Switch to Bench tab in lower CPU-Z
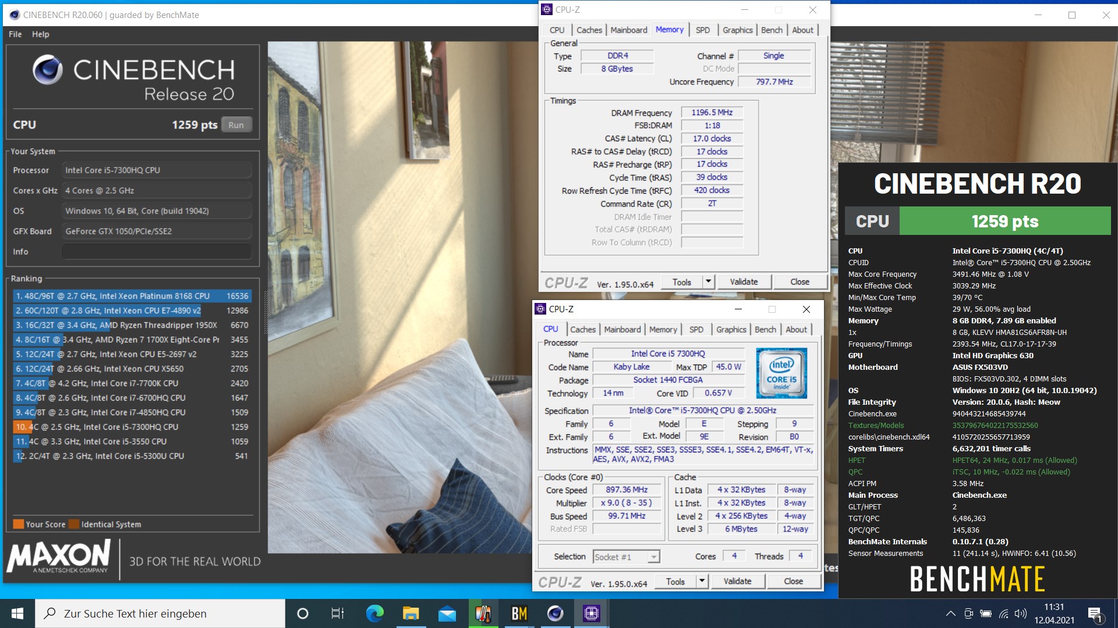Screen dimensions: 1118x628 point(765,329)
